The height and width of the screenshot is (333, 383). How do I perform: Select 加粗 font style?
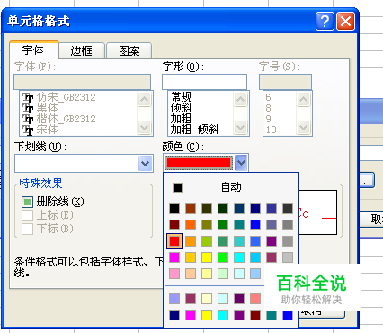pyautogui.click(x=182, y=119)
